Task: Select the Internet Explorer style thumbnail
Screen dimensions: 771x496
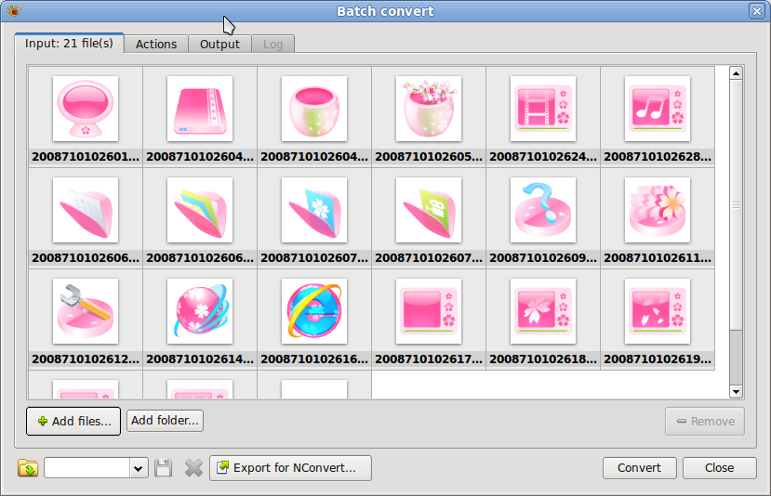Action: (314, 311)
